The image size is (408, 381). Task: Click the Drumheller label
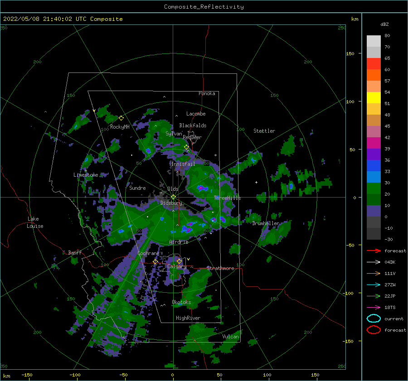266,223
